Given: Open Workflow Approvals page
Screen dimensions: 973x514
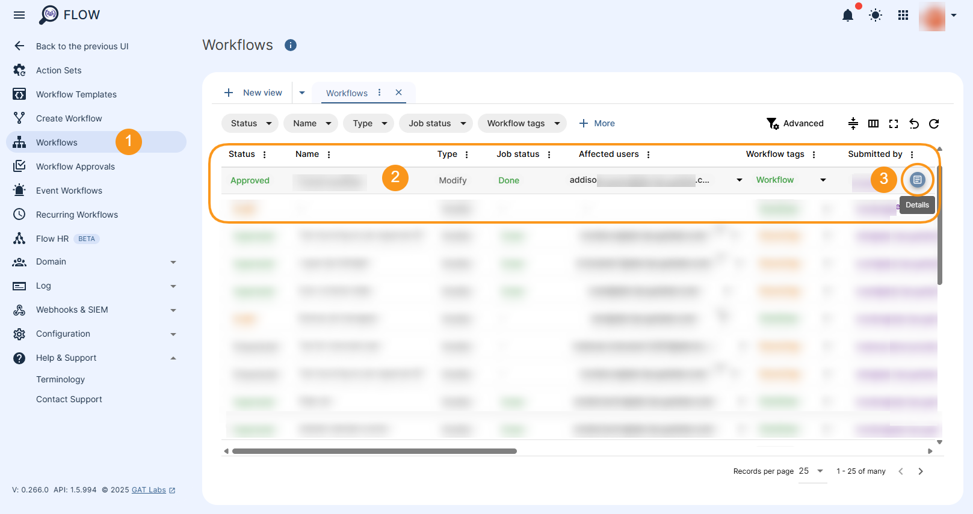Looking at the screenshot, I should coord(75,167).
